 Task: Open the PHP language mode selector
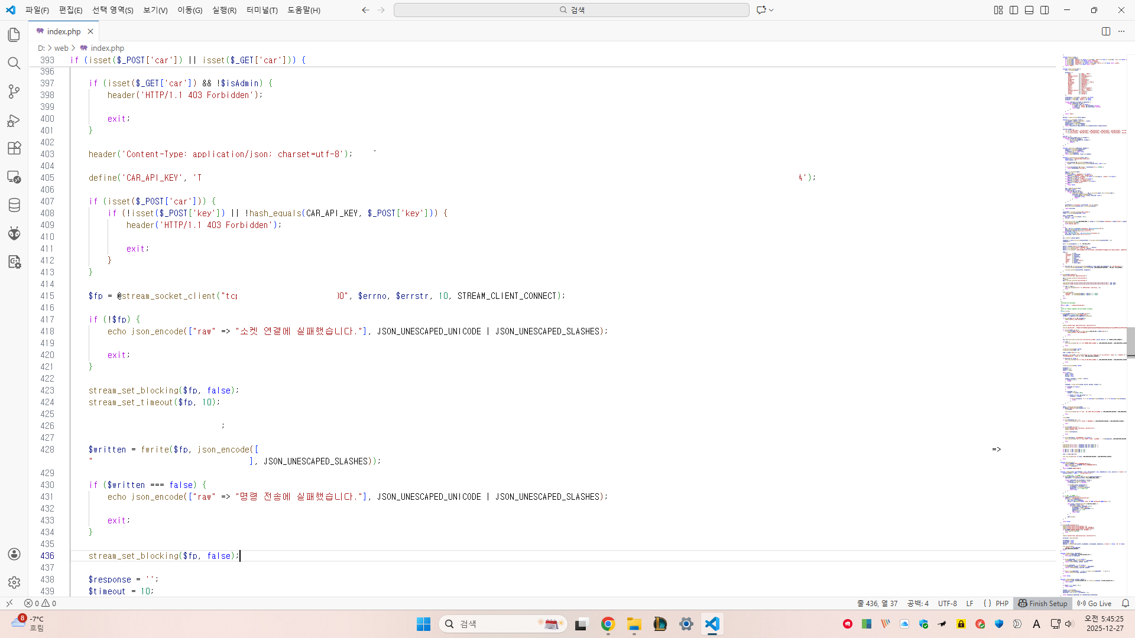click(1002, 603)
